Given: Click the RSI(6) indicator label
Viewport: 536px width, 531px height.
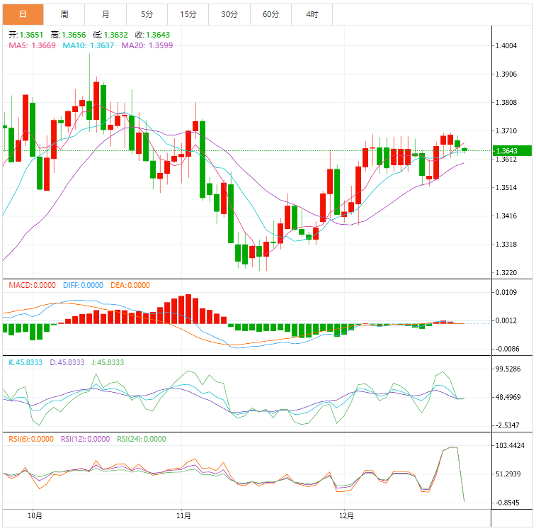Looking at the screenshot, I should point(30,439).
